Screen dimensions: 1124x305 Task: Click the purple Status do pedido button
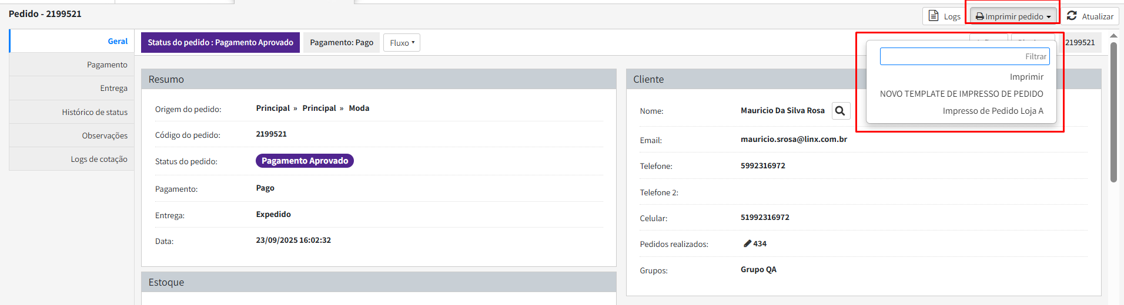pos(220,43)
